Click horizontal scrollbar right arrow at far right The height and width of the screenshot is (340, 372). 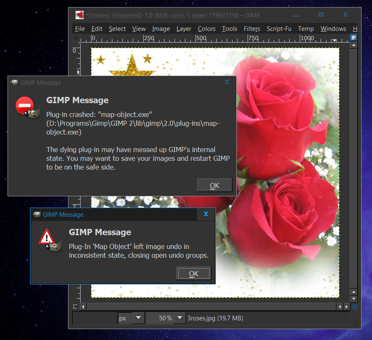[347, 307]
